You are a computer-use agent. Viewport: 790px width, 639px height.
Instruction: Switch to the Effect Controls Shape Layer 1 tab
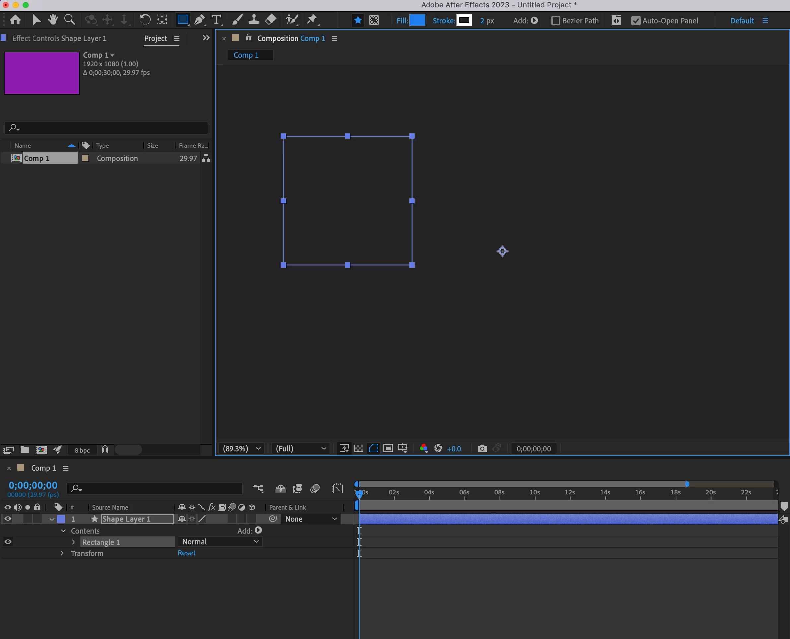(x=59, y=39)
